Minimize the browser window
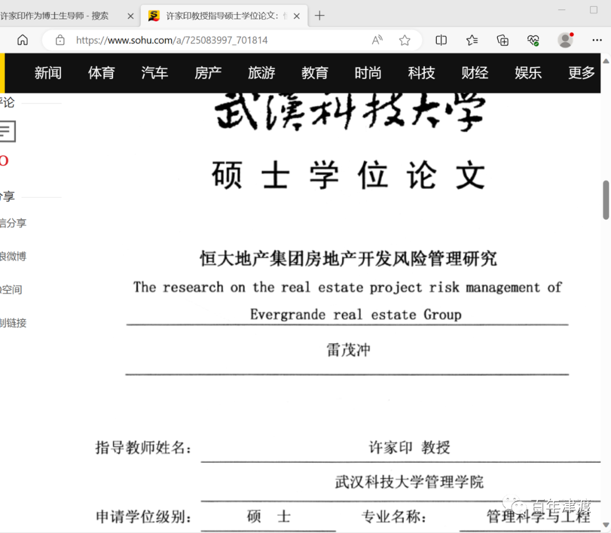The height and width of the screenshot is (533, 611). [562, 10]
